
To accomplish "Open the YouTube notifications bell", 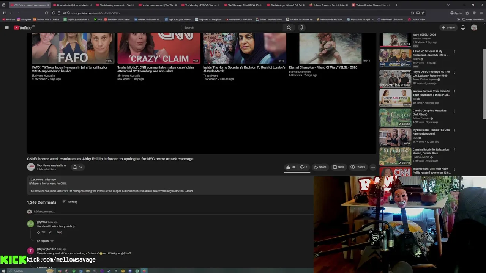I will [463, 28].
